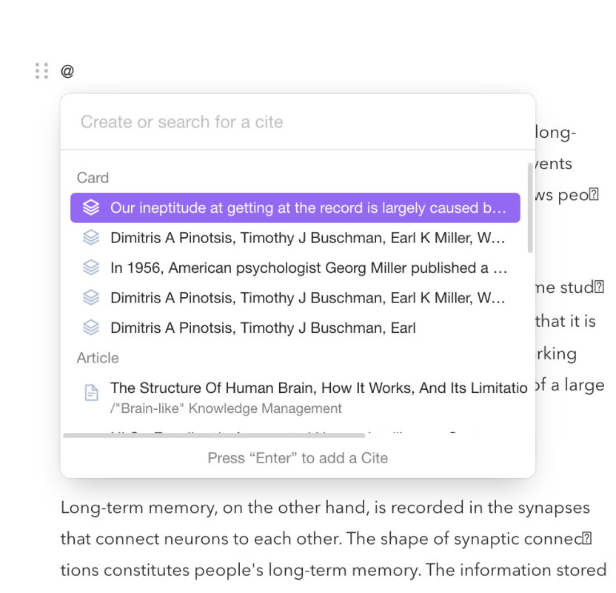Click the Press Enter to add a Cite hint
Viewport: 616px width, 593px height.
tap(298, 458)
